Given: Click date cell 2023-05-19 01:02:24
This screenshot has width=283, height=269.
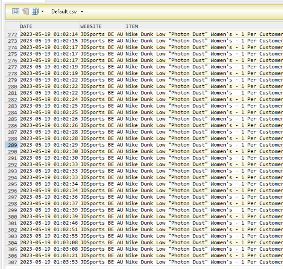Looking at the screenshot, I should (x=50, y=99).
